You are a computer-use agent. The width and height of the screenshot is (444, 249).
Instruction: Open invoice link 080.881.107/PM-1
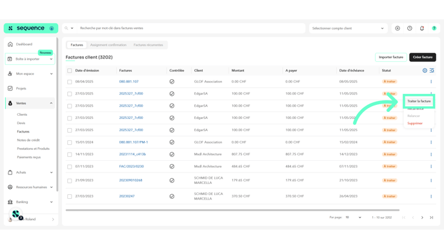click(x=134, y=142)
